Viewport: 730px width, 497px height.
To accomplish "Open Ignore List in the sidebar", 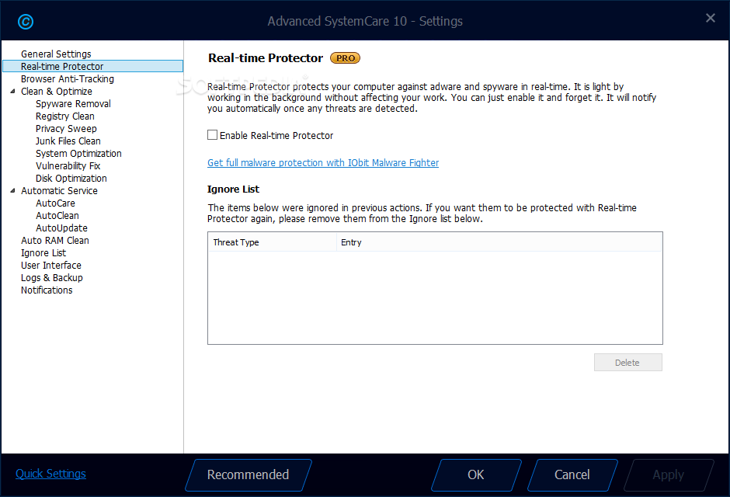I will coord(43,252).
